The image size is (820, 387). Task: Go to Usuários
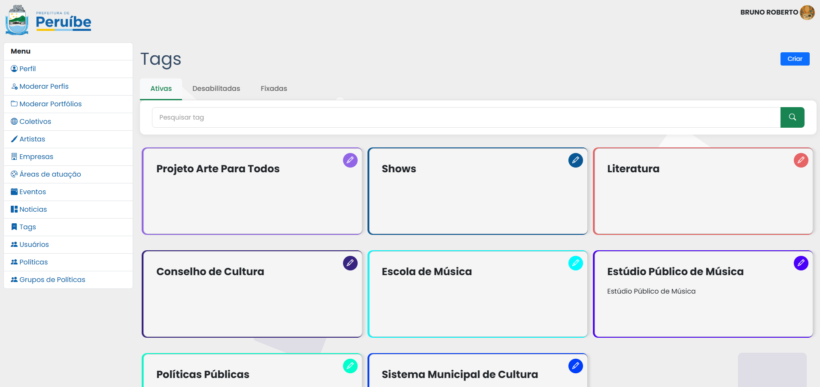point(68,245)
